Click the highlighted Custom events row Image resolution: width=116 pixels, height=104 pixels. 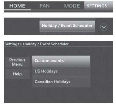click(61, 61)
